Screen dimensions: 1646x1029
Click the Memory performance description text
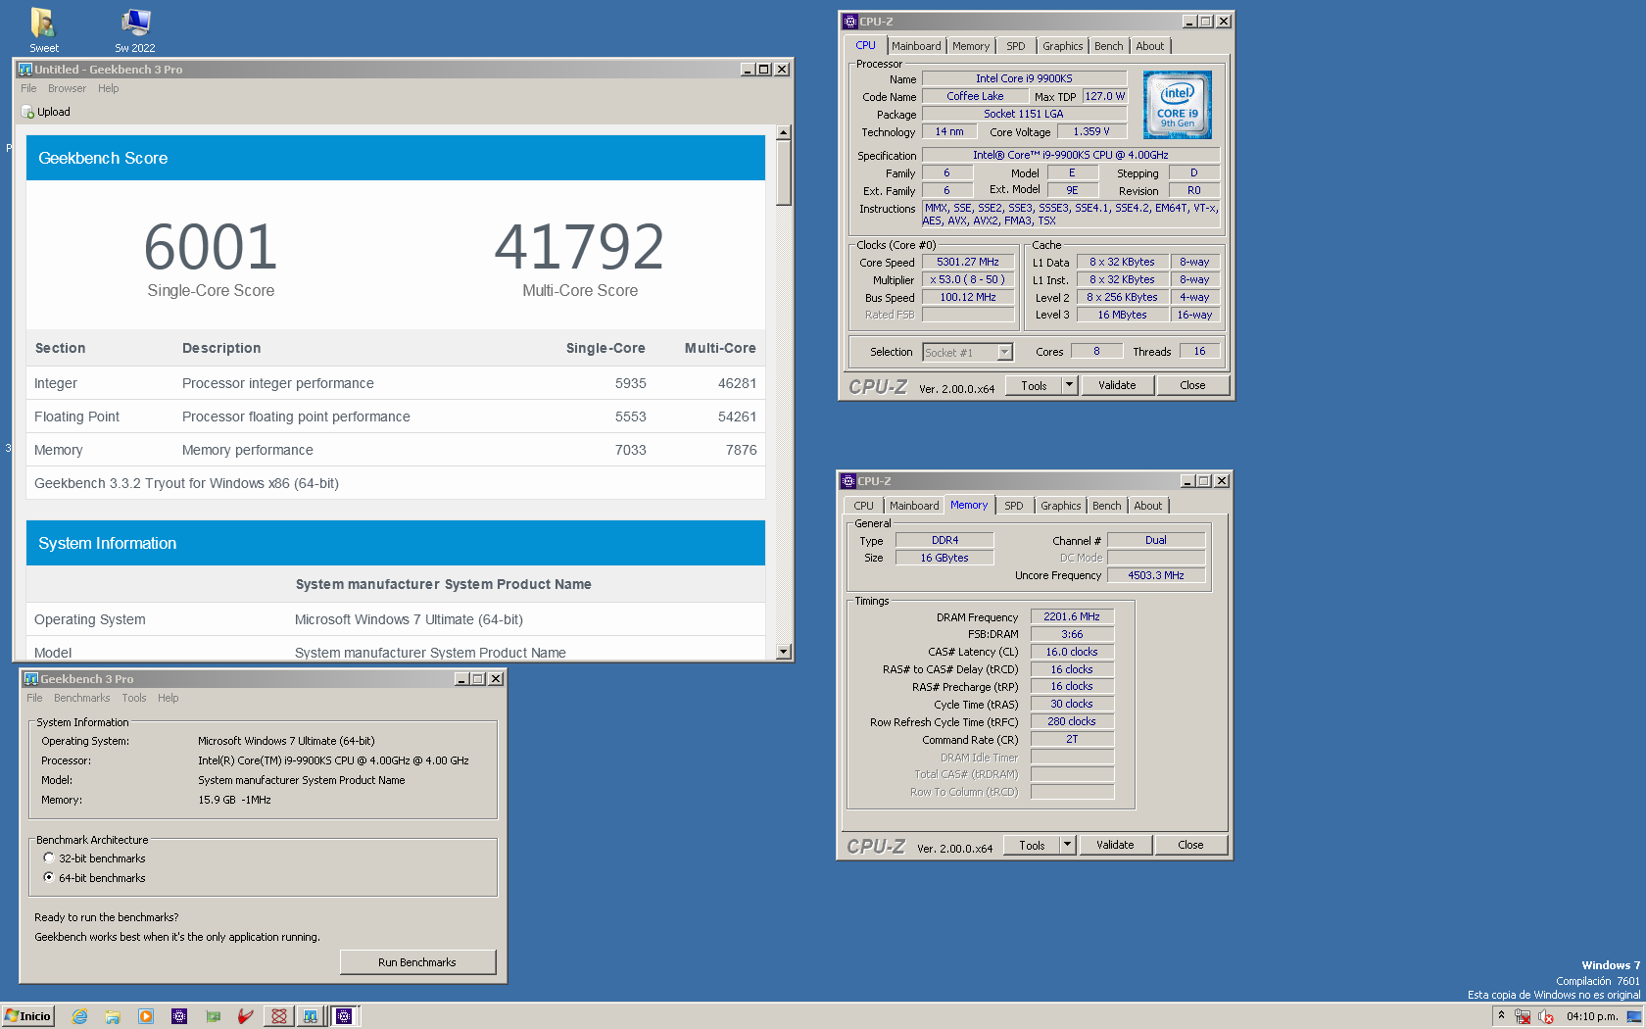coord(248,450)
